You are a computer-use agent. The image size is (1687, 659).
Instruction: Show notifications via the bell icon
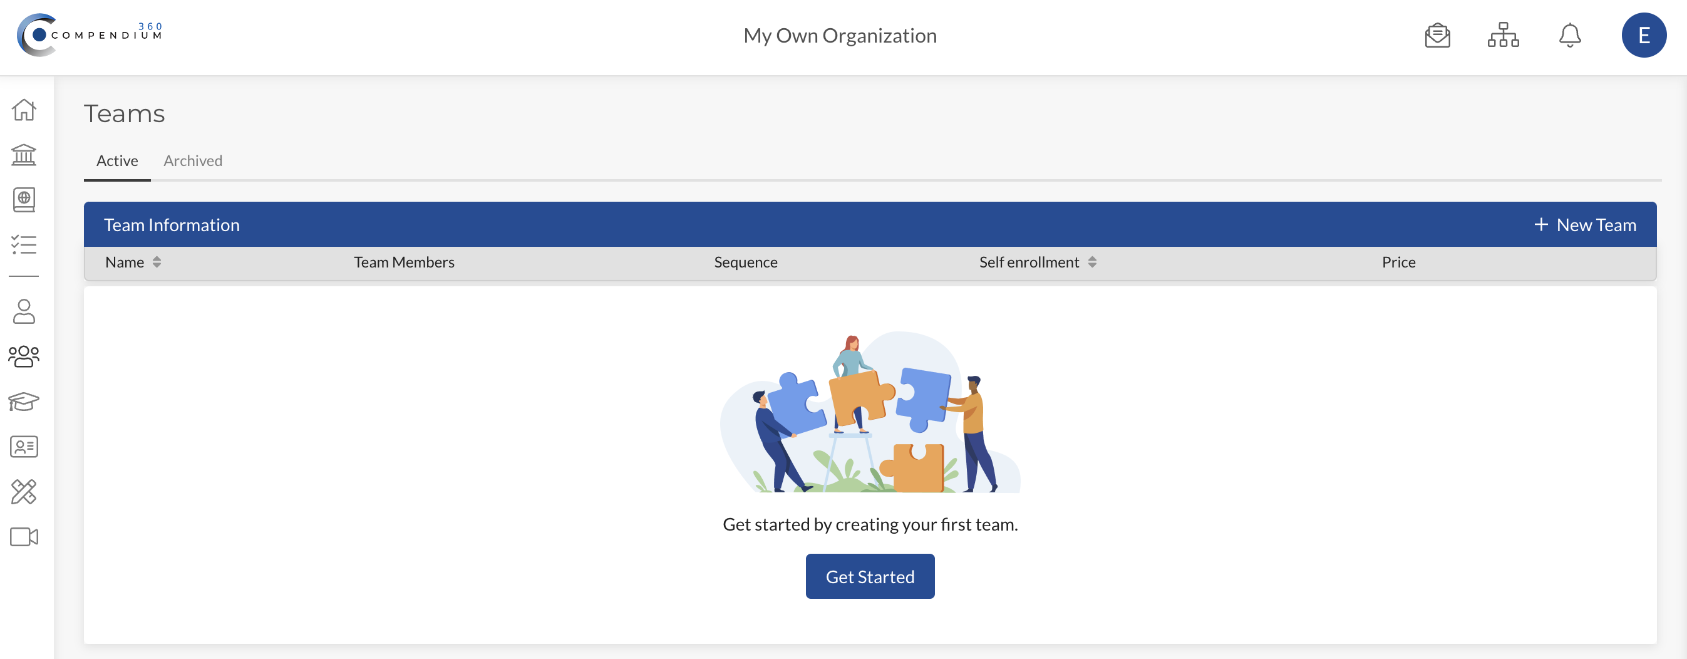click(x=1569, y=35)
